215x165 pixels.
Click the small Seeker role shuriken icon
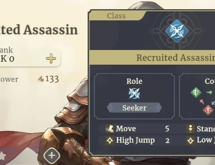point(134,94)
